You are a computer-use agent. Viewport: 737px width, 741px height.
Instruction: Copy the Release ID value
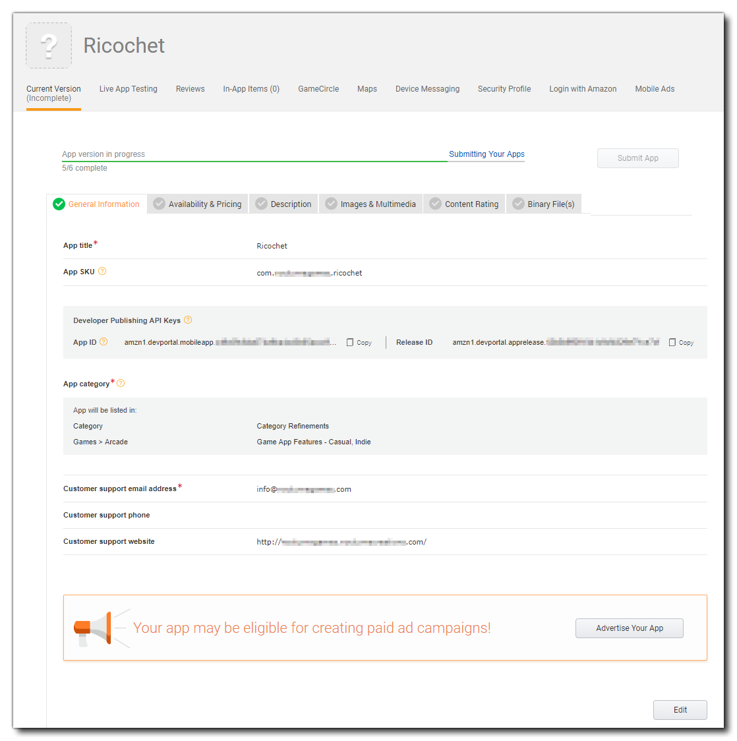point(681,343)
